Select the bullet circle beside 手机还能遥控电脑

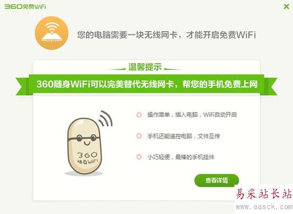tap(139, 136)
